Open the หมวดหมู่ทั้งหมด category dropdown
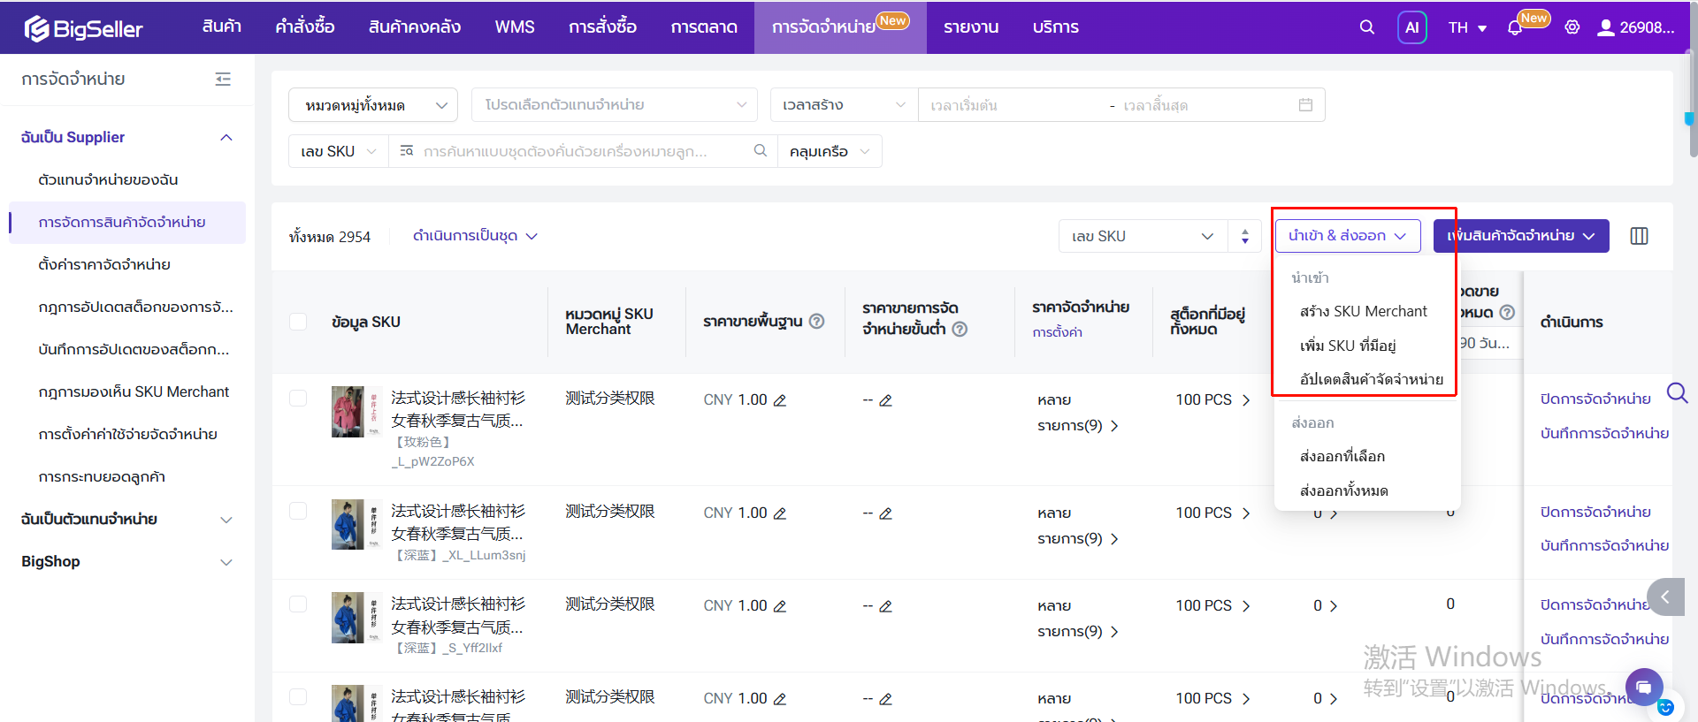Viewport: 1698px width, 722px height. point(373,105)
